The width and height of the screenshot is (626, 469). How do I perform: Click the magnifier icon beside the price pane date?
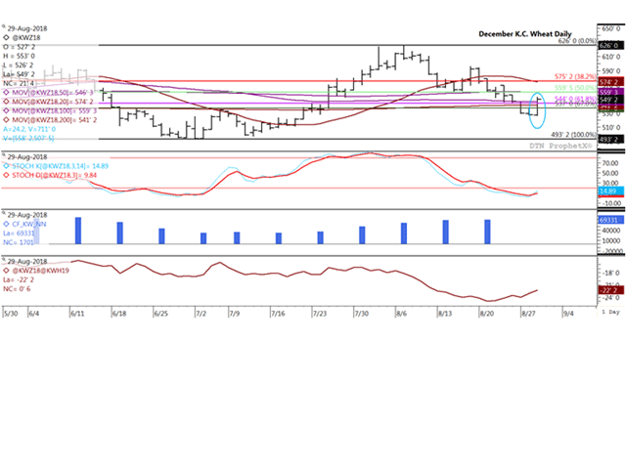[4, 27]
